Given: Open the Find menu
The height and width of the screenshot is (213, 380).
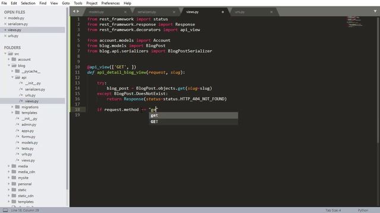Looking at the screenshot, I should pyautogui.click(x=43, y=3).
